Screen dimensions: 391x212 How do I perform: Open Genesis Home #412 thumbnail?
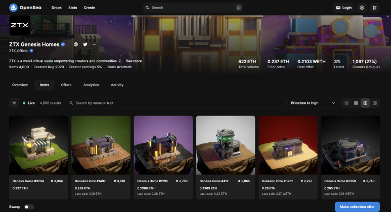coord(226,145)
